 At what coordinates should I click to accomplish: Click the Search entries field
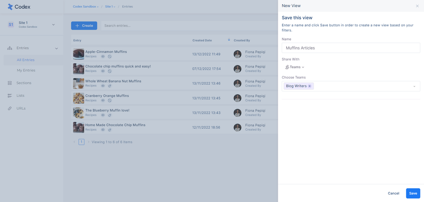point(189,26)
